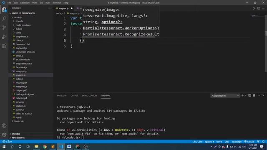267x150 pixels.
Task: Open notifications bell in status bar
Action: [263, 142]
